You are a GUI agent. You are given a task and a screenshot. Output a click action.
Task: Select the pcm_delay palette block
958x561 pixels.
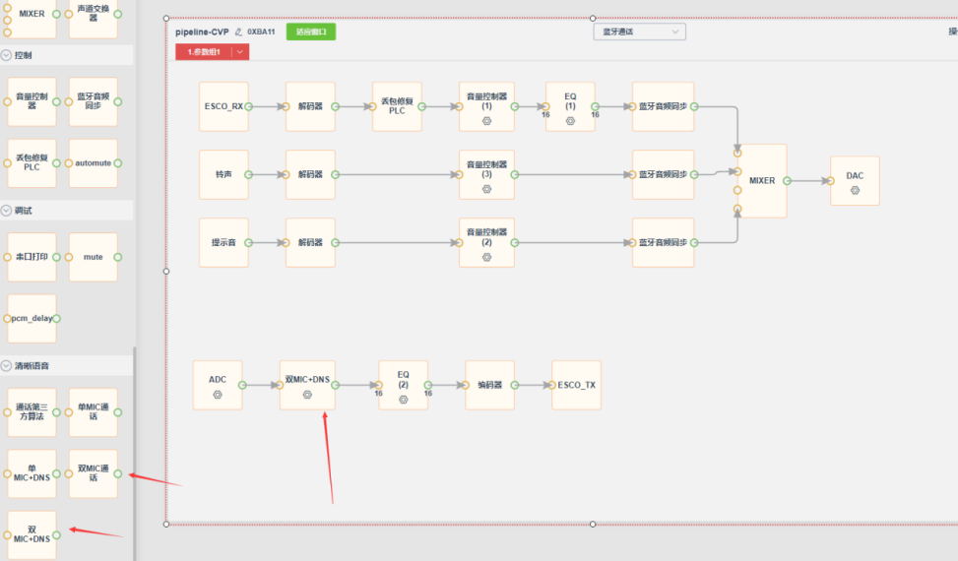coord(32,319)
